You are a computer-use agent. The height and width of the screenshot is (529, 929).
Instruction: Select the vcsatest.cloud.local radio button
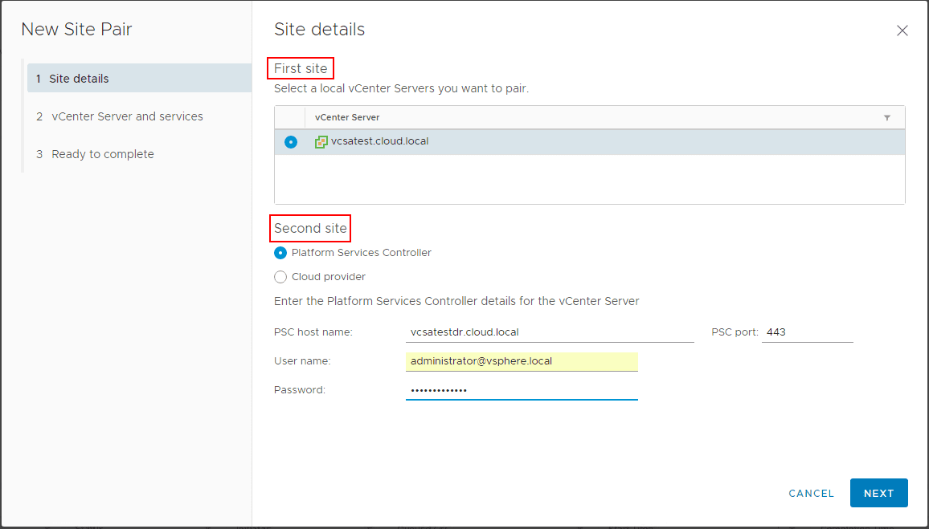[x=290, y=142]
